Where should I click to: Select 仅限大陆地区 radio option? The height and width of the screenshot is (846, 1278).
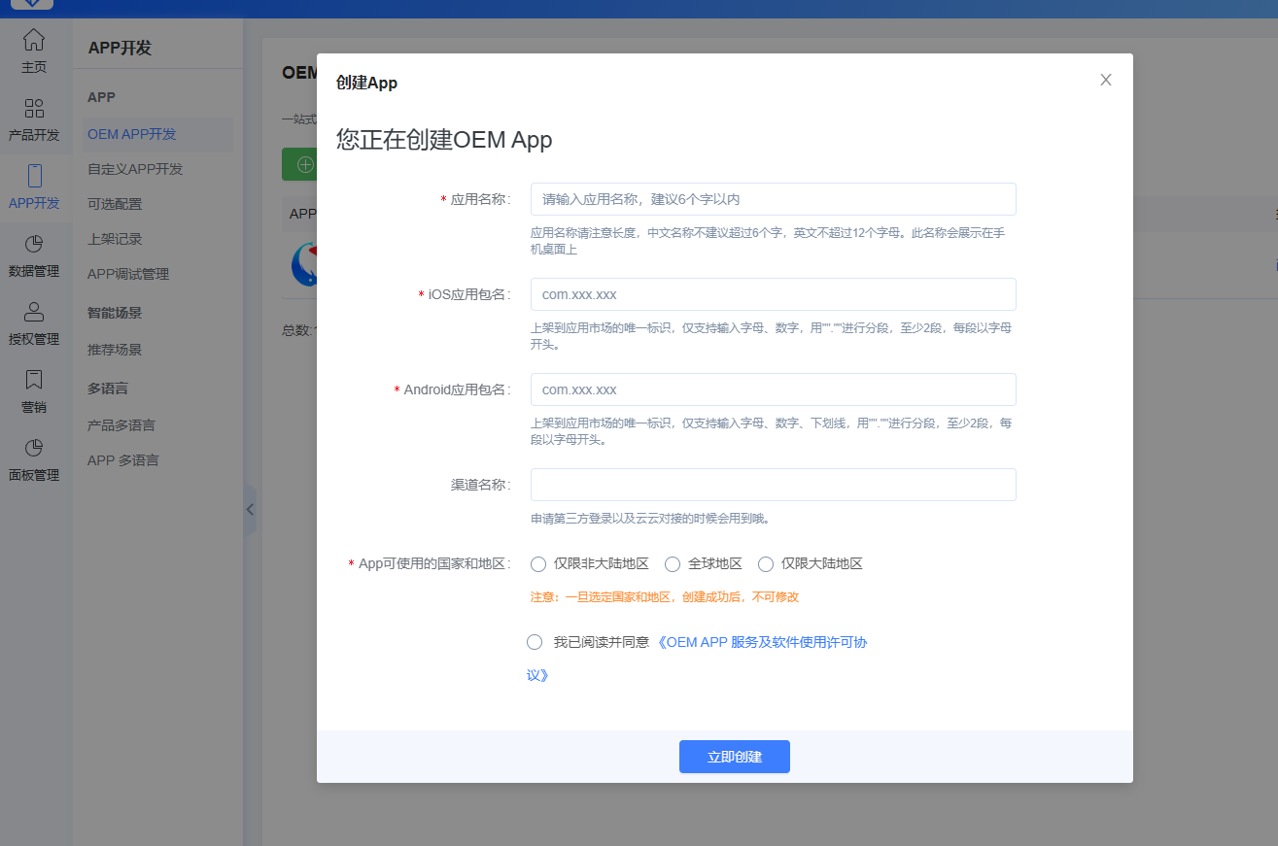pos(766,564)
